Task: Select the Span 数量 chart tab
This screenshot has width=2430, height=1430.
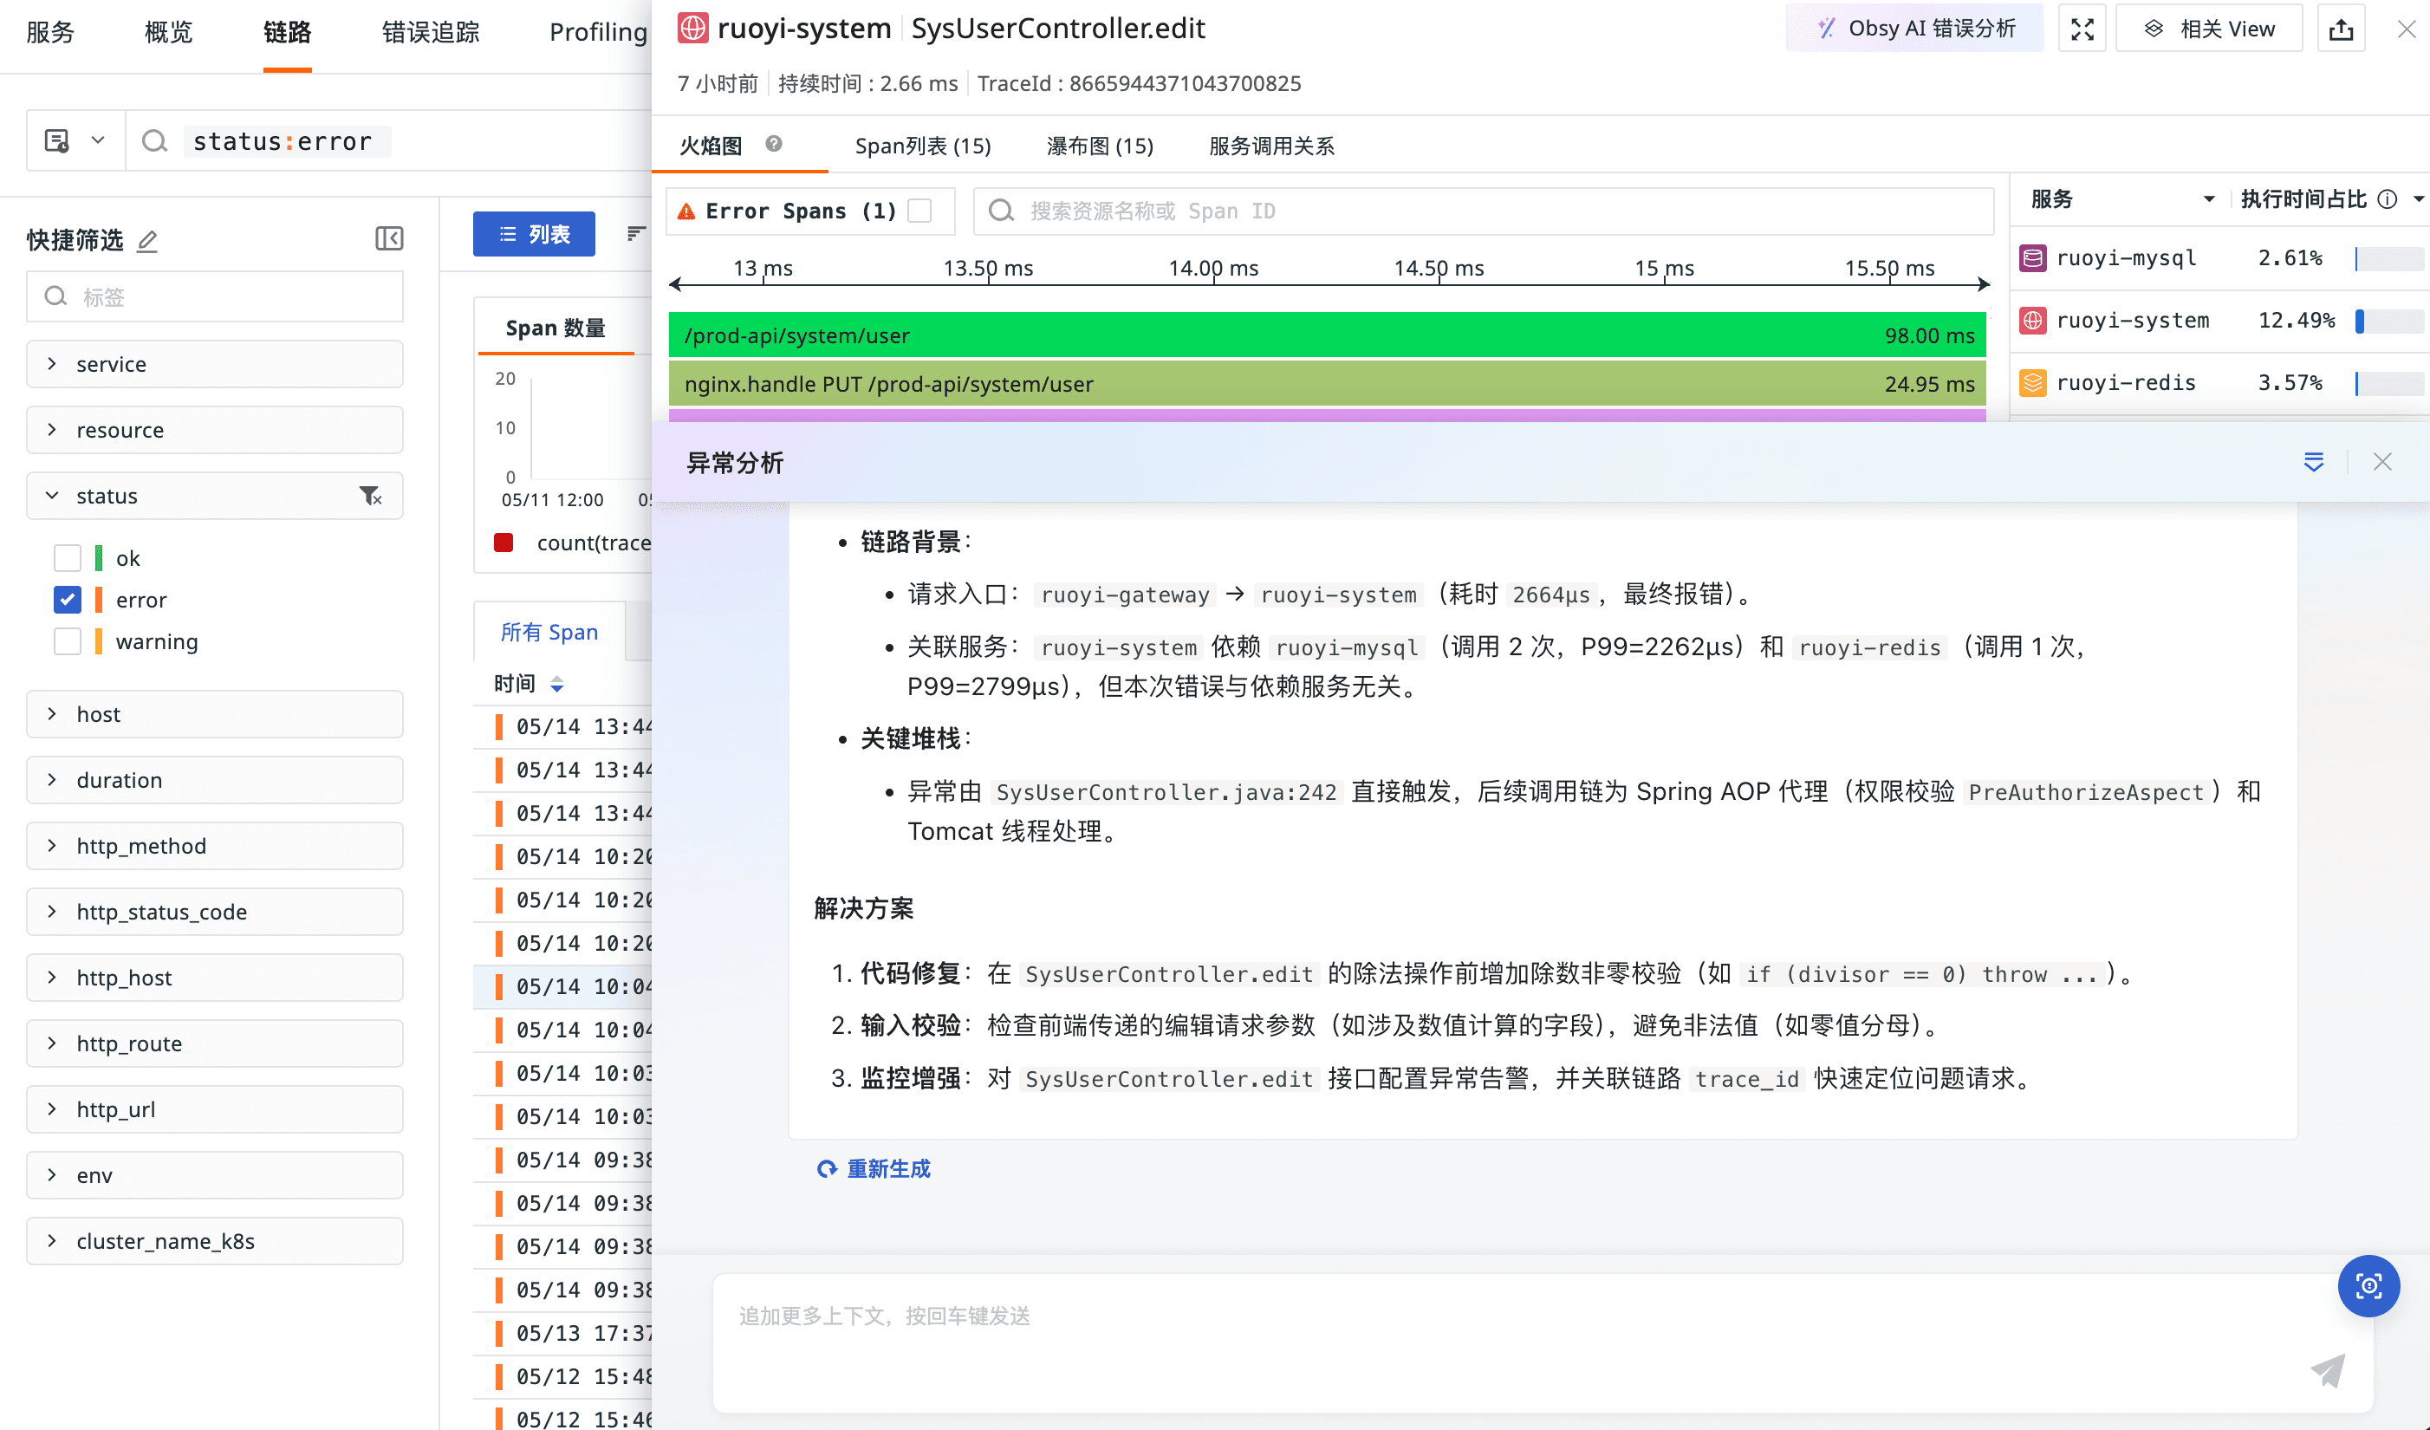Action: pyautogui.click(x=556, y=328)
